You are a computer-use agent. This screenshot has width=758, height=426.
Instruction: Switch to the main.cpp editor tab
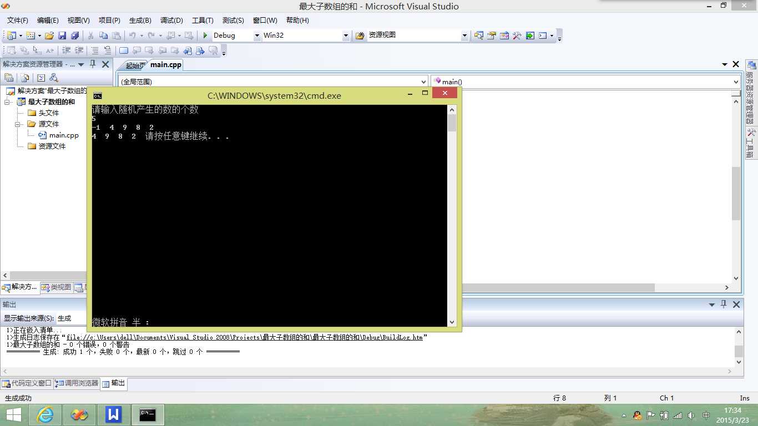click(x=166, y=65)
